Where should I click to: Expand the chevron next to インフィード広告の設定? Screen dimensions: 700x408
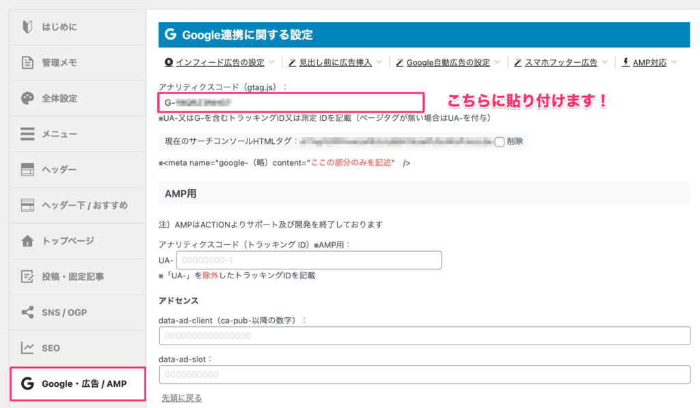pos(271,62)
